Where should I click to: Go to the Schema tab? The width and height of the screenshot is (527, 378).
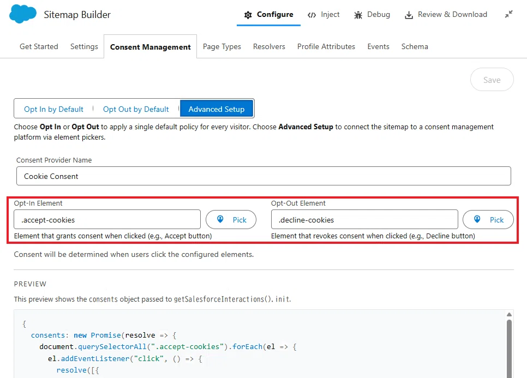coord(415,46)
